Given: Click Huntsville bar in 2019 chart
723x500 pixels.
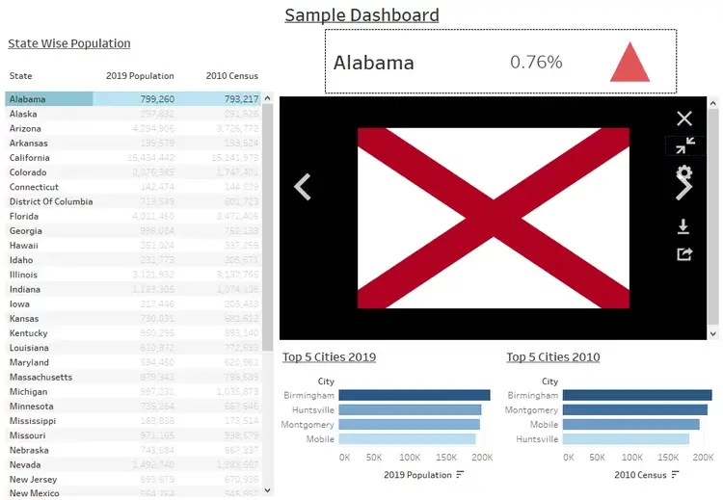Looking at the screenshot, I should point(410,409).
